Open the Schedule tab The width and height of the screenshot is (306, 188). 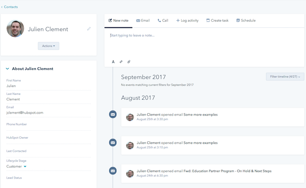pos(245,21)
